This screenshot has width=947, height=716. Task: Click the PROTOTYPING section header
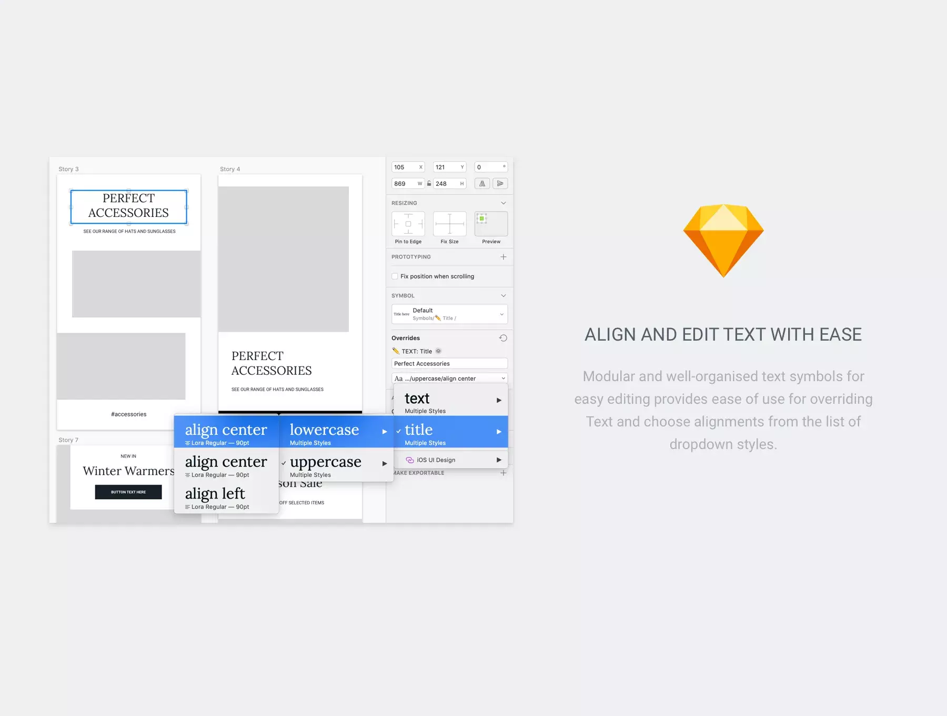(411, 257)
